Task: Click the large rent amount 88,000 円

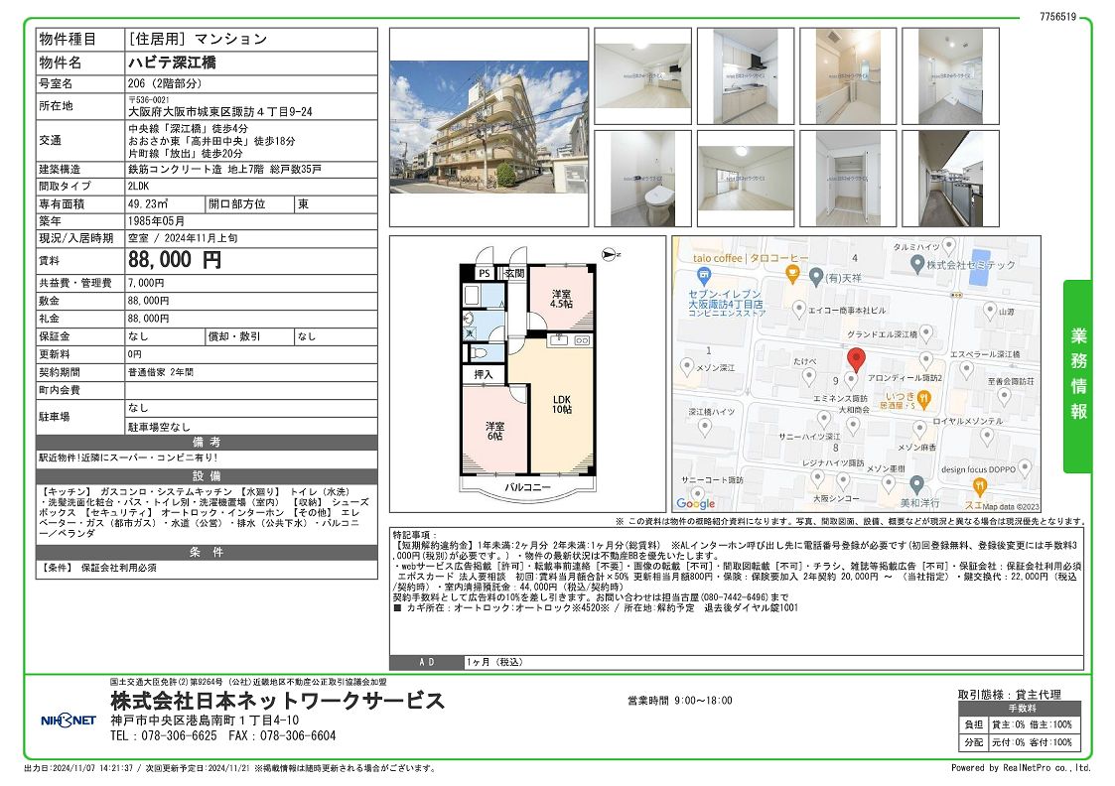Action: [x=175, y=259]
